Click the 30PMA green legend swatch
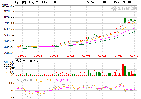 pyautogui.click(x=133, y=2)
